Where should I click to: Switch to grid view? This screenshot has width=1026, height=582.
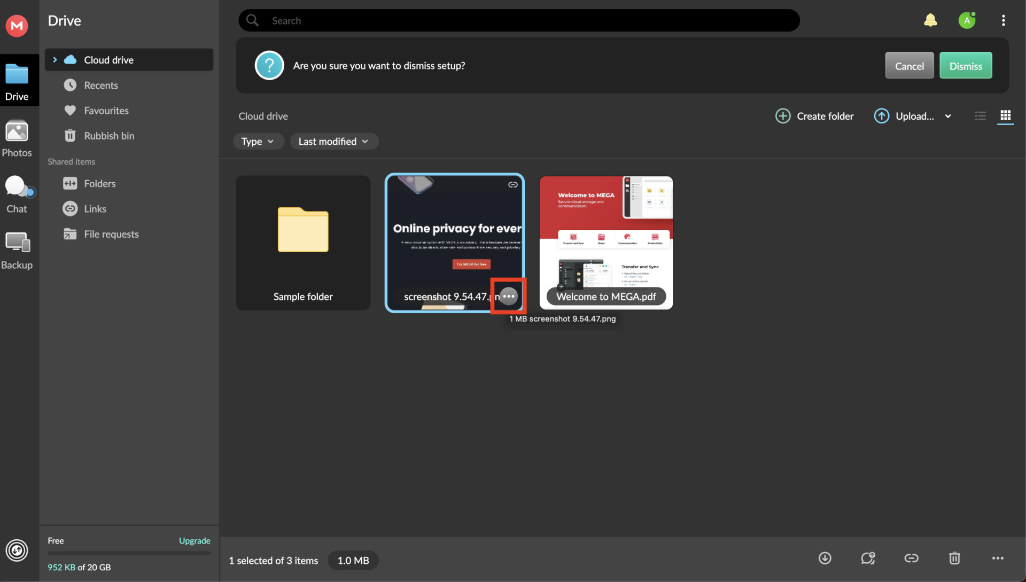1006,116
